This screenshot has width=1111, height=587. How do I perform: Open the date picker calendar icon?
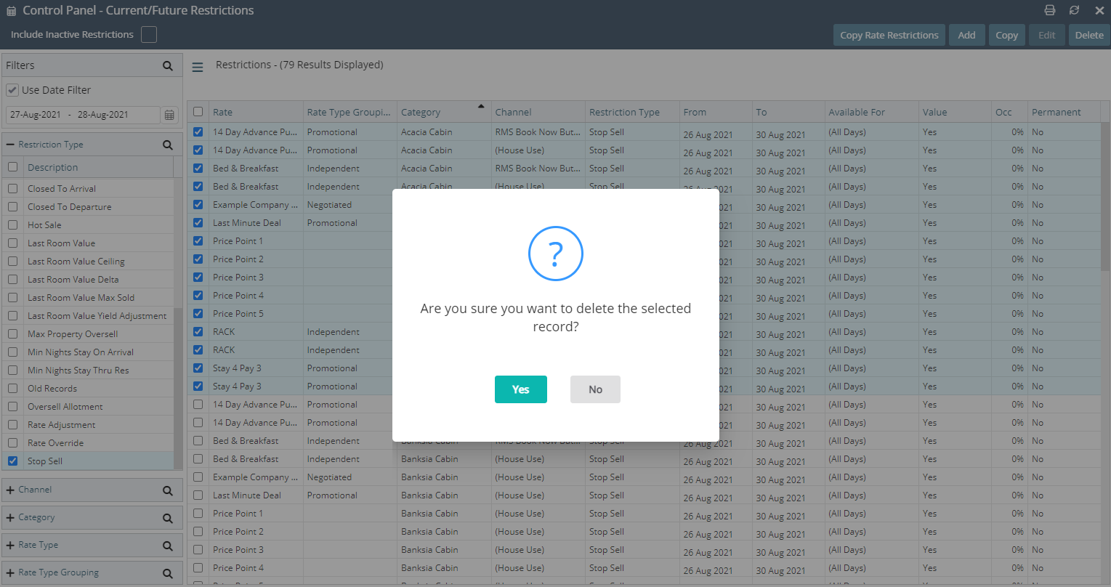coord(169,115)
